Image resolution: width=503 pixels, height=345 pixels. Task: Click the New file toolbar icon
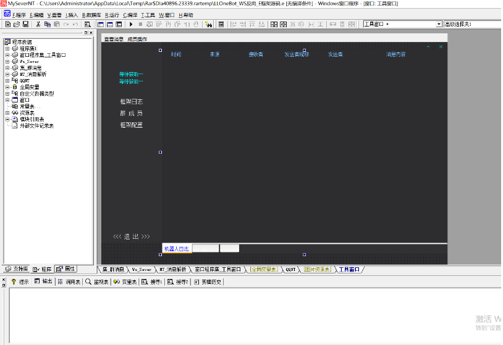point(7,24)
